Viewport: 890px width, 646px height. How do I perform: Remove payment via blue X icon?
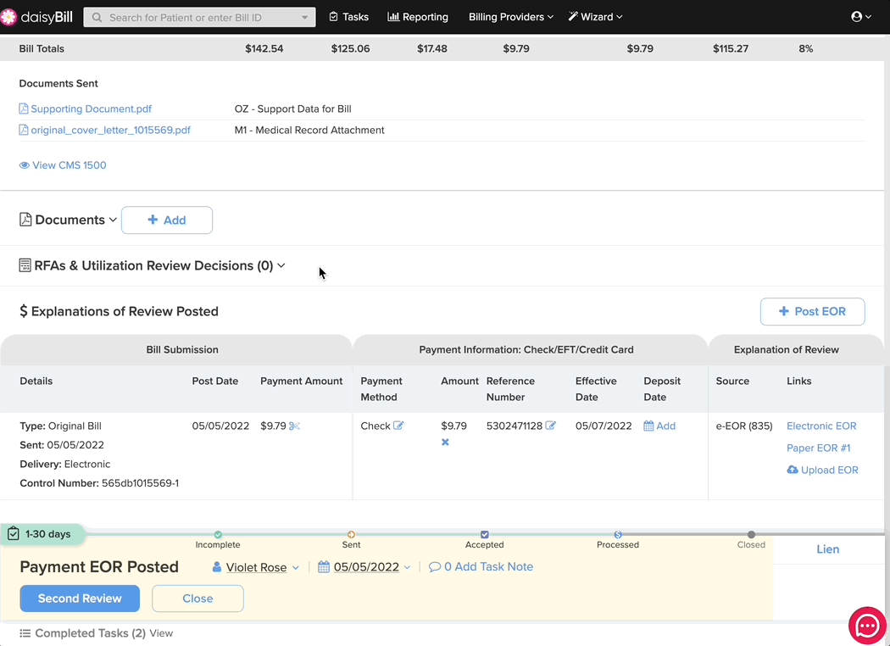point(445,443)
